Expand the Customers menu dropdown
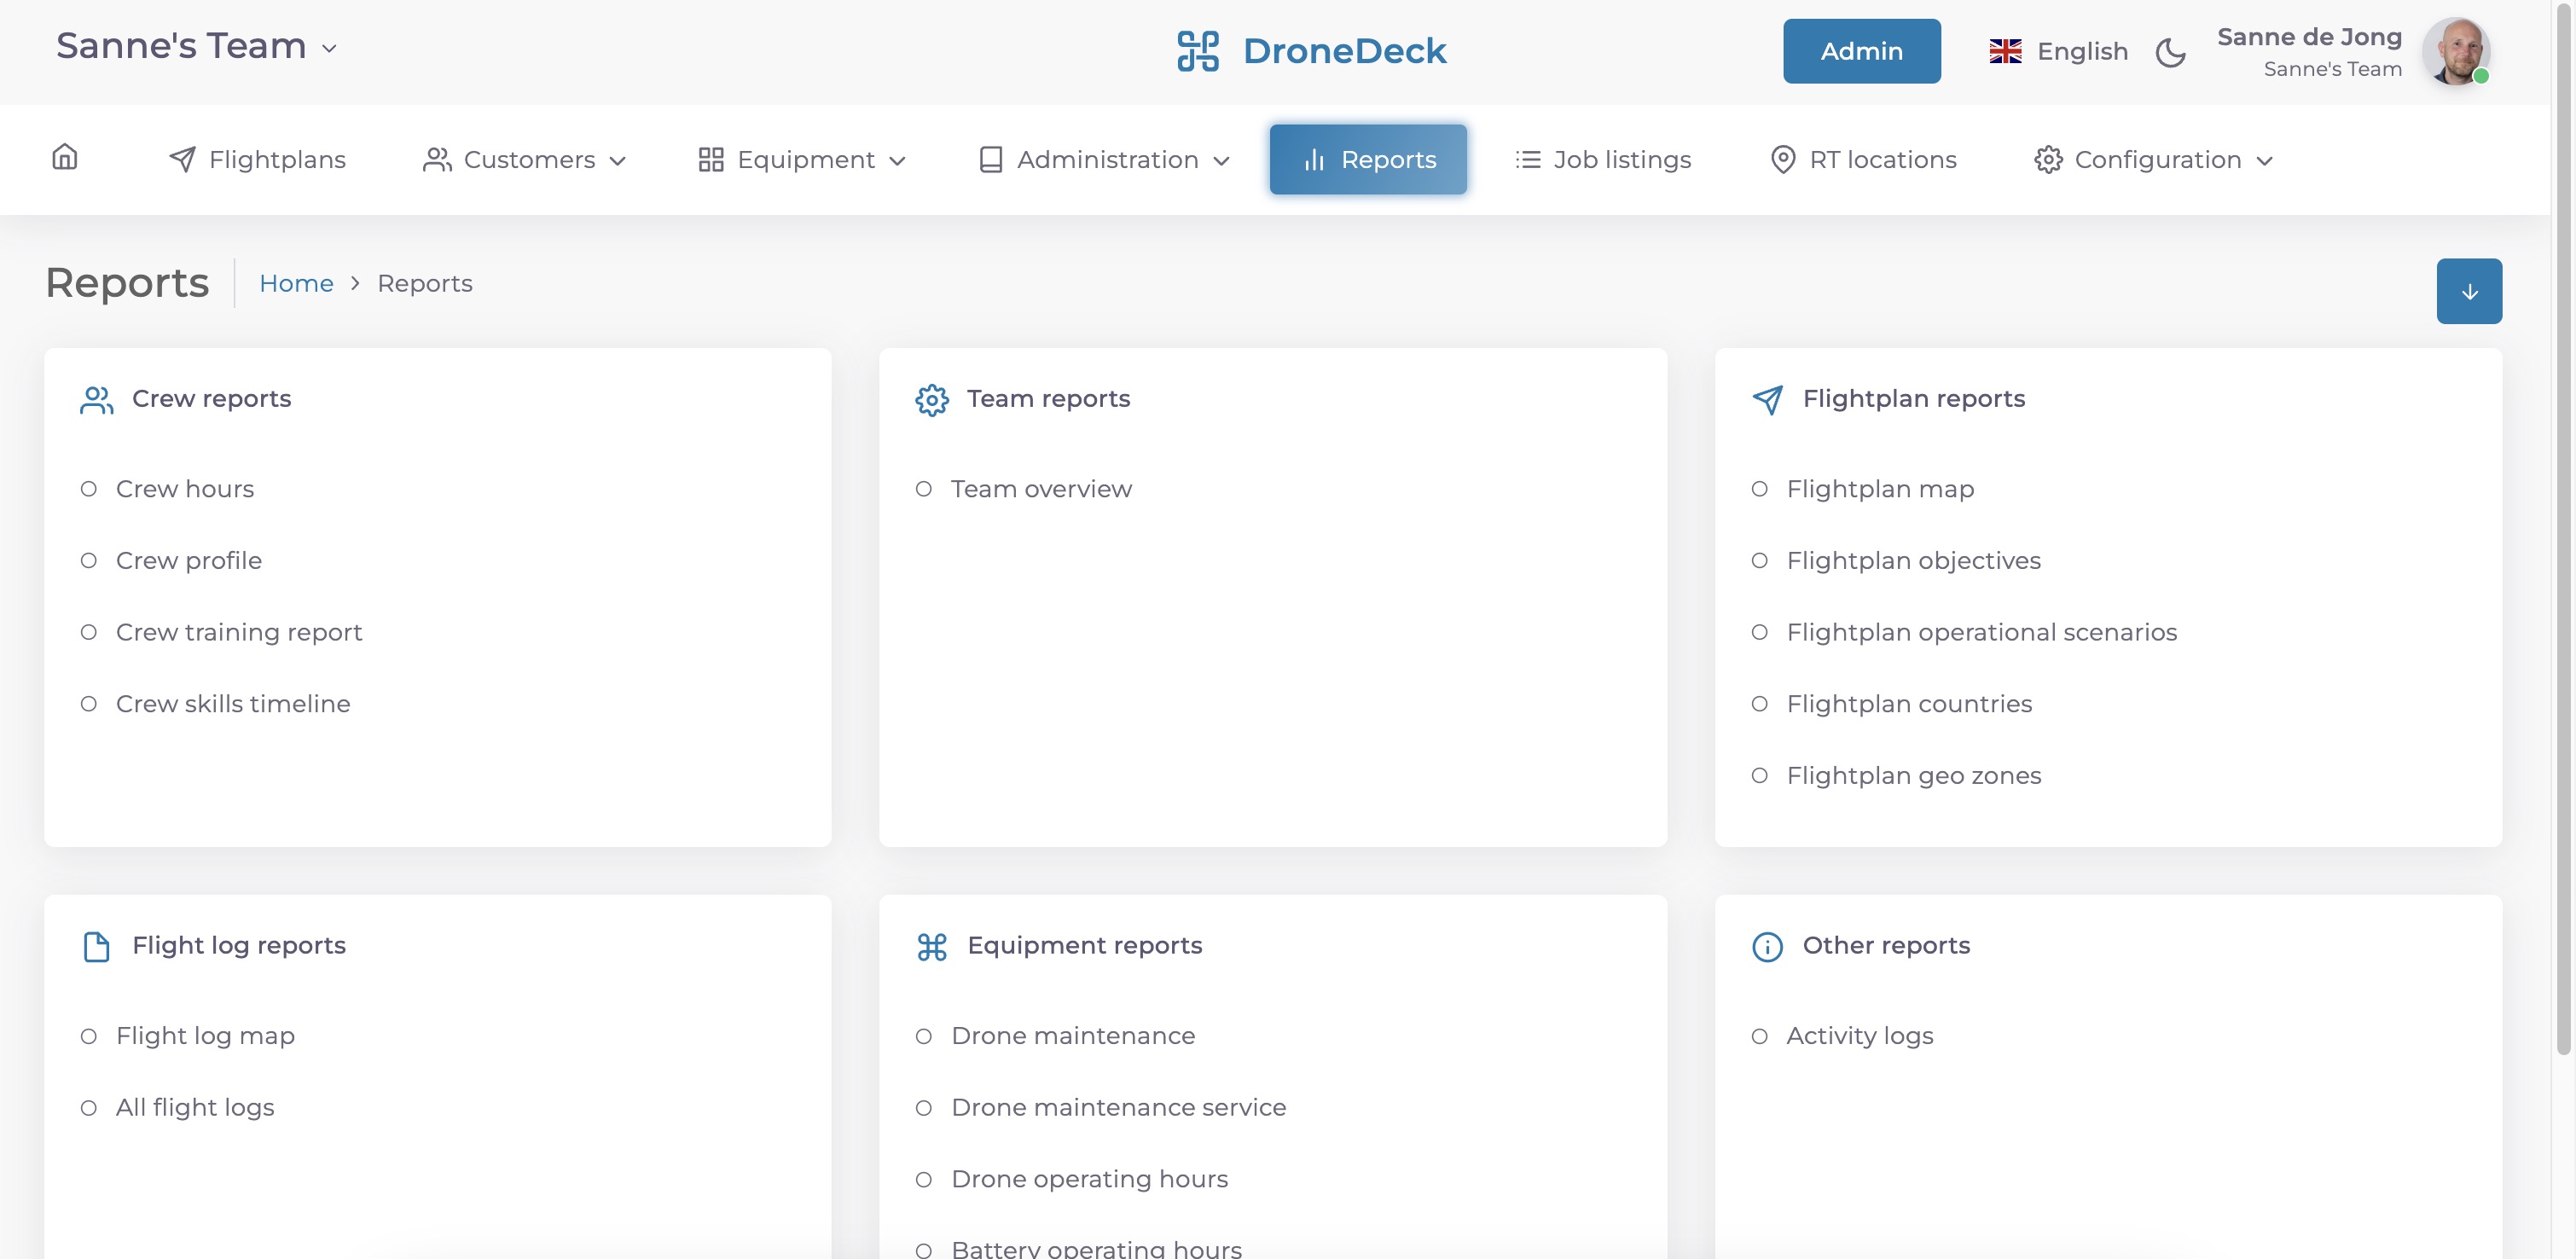2576x1259 pixels. click(x=525, y=160)
